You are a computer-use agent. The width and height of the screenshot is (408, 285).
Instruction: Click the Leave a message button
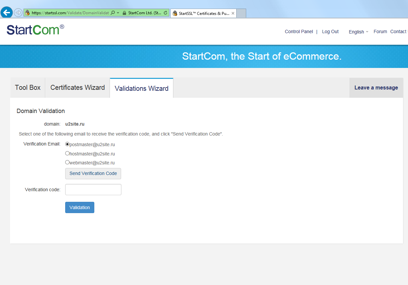pyautogui.click(x=376, y=88)
